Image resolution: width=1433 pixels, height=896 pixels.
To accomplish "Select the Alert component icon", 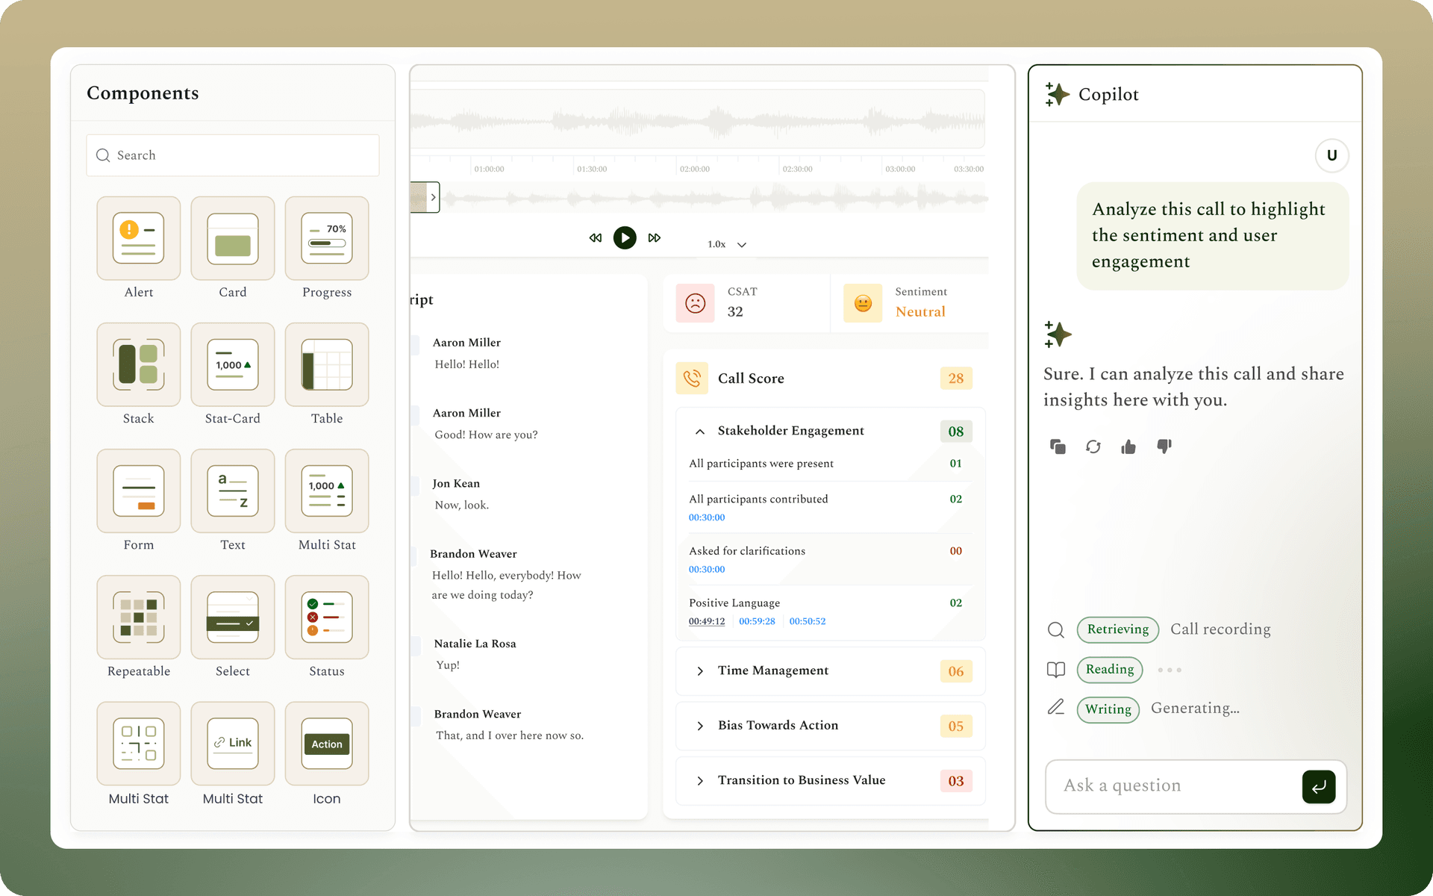I will click(x=139, y=238).
